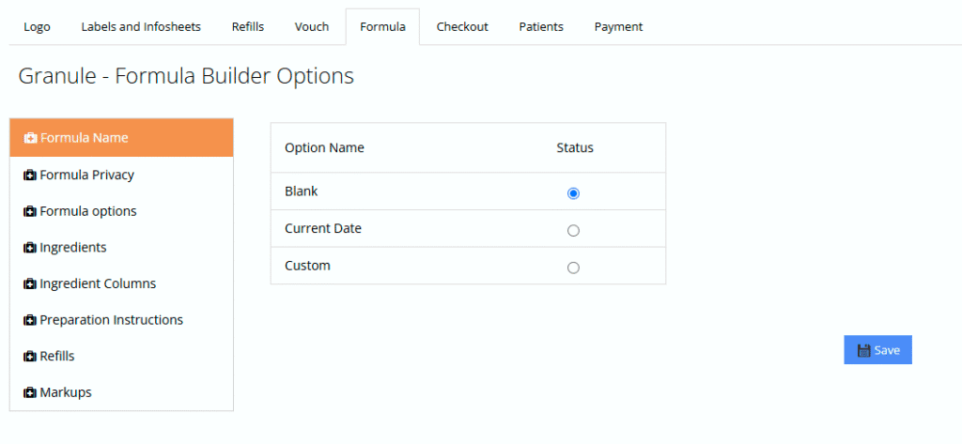This screenshot has height=444, width=962.
Task: Open Formula Privacy settings
Action: pyautogui.click(x=121, y=176)
